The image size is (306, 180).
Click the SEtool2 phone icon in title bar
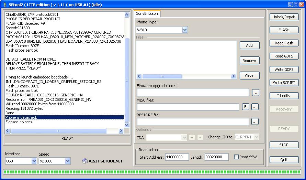(5, 5)
